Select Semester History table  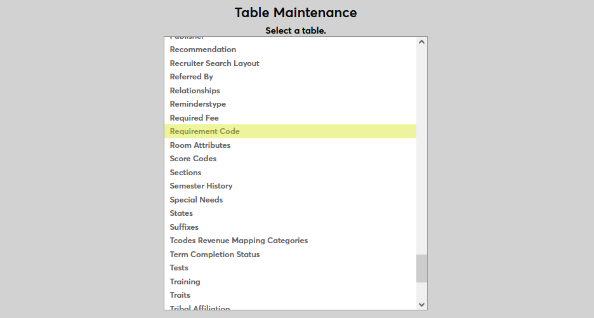click(201, 186)
